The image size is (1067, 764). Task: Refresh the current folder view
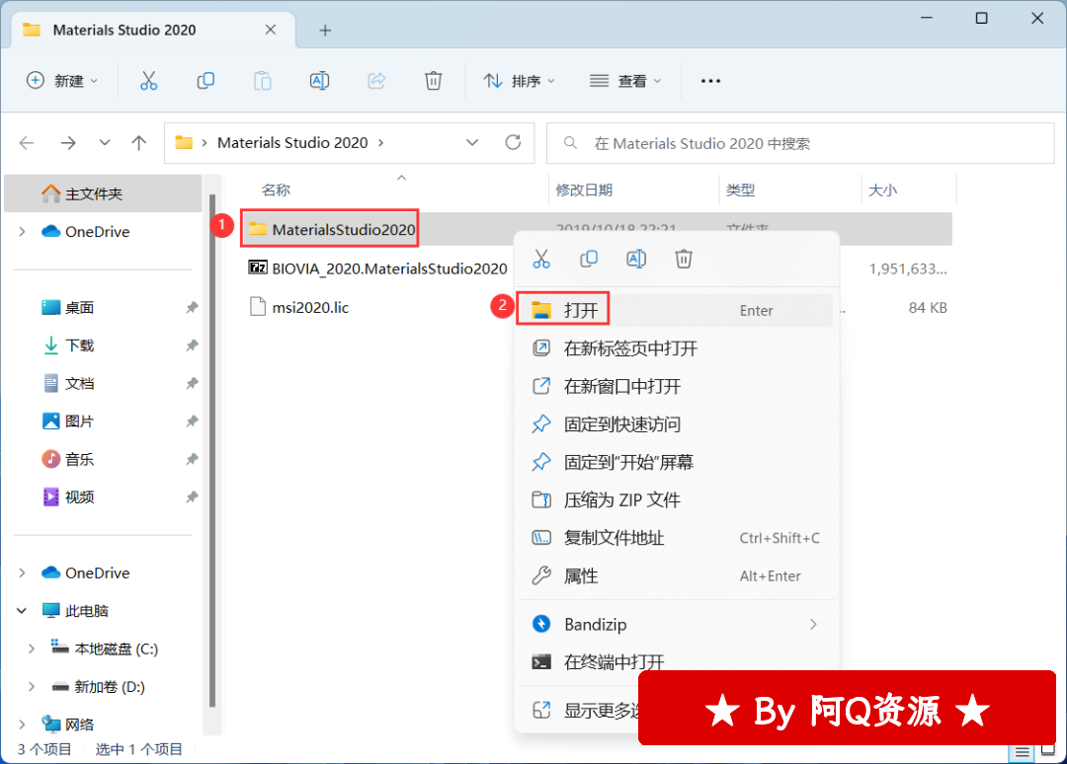513,142
